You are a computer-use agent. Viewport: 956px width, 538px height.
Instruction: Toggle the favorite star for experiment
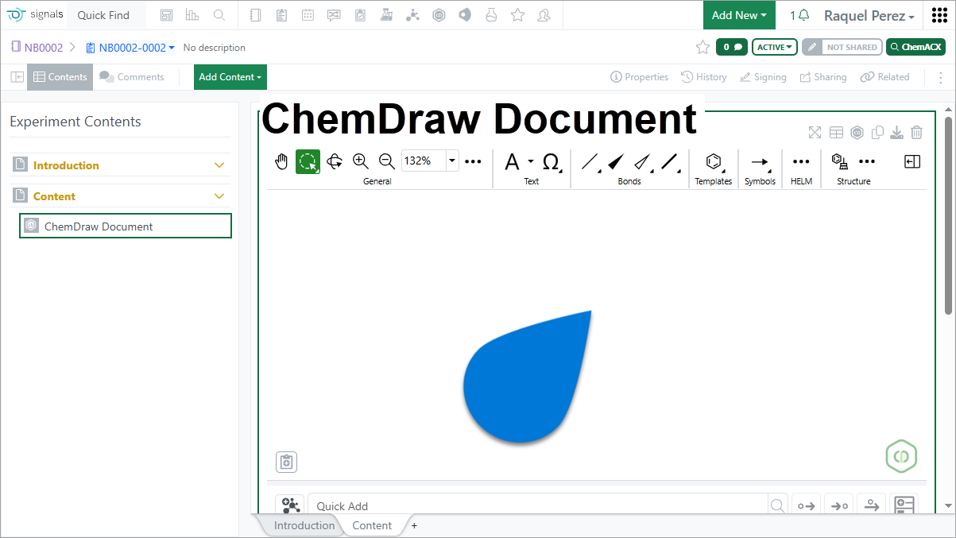pos(702,48)
